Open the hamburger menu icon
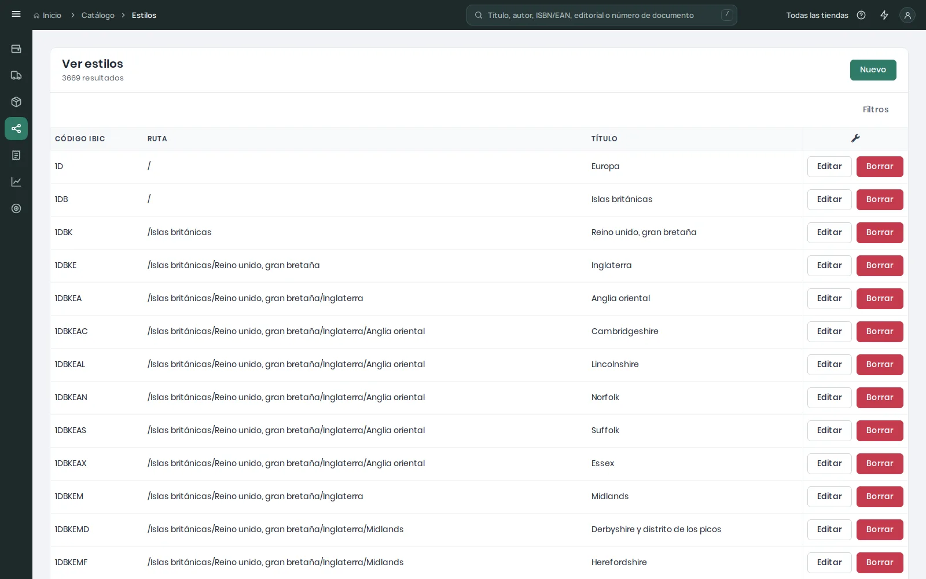The image size is (926, 579). [x=16, y=14]
